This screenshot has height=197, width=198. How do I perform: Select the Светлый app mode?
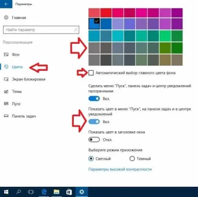coord(91,159)
